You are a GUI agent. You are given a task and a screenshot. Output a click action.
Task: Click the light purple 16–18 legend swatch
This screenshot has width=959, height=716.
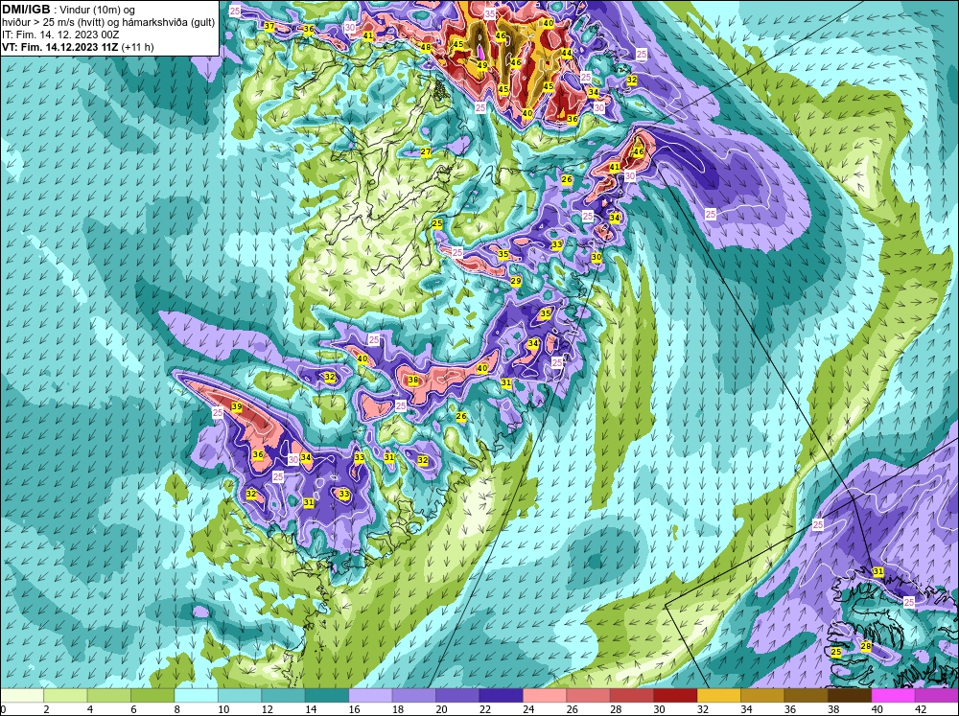coord(370,696)
